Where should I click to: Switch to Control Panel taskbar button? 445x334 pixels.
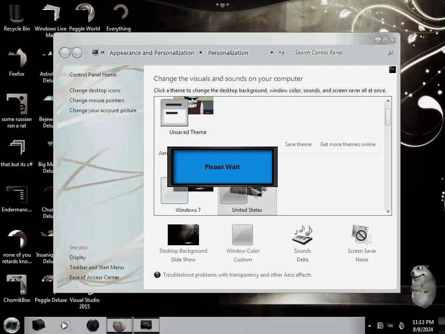click(x=146, y=325)
